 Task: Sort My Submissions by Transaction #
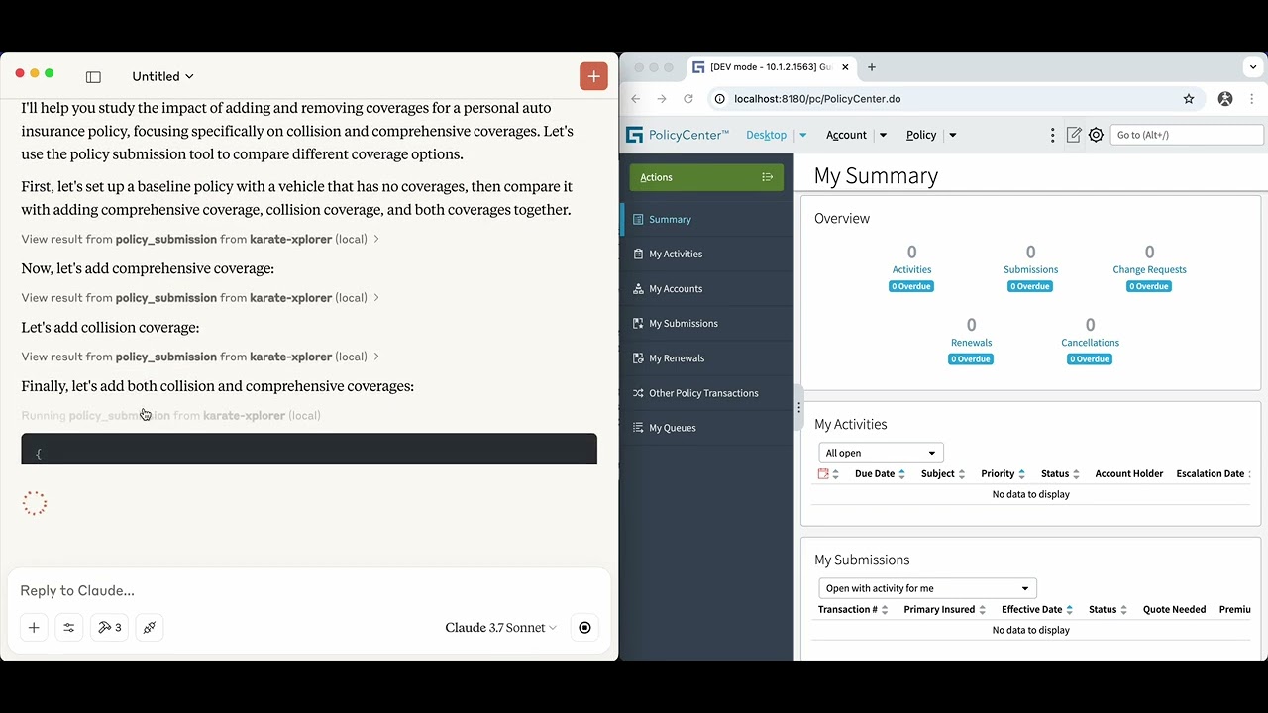pos(853,610)
